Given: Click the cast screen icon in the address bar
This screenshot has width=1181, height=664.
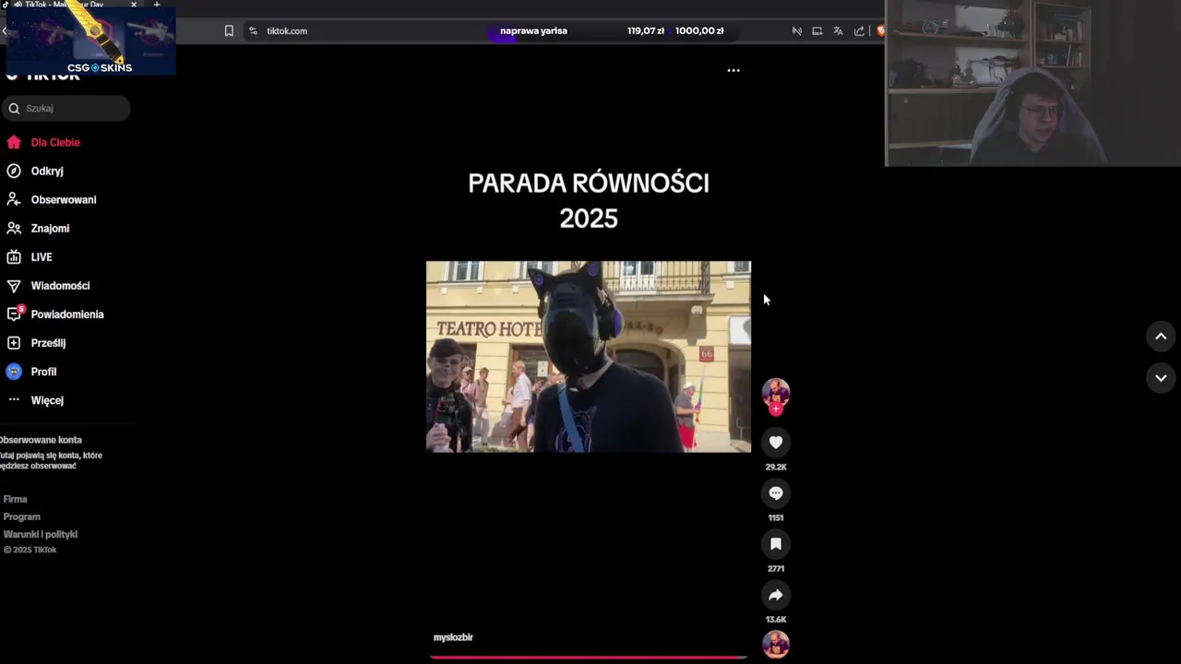Looking at the screenshot, I should click(x=817, y=30).
